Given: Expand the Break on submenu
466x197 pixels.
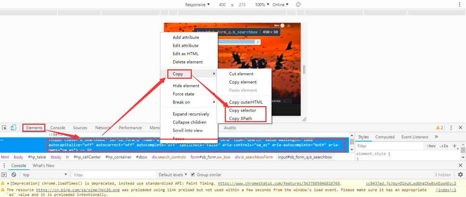Looking at the screenshot, I should click(189, 102).
